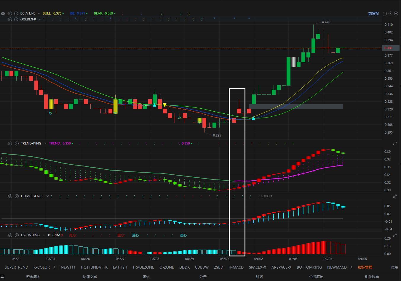Click the reset chart view arrow icon
This screenshot has width=401, height=281.
[x=385, y=13]
